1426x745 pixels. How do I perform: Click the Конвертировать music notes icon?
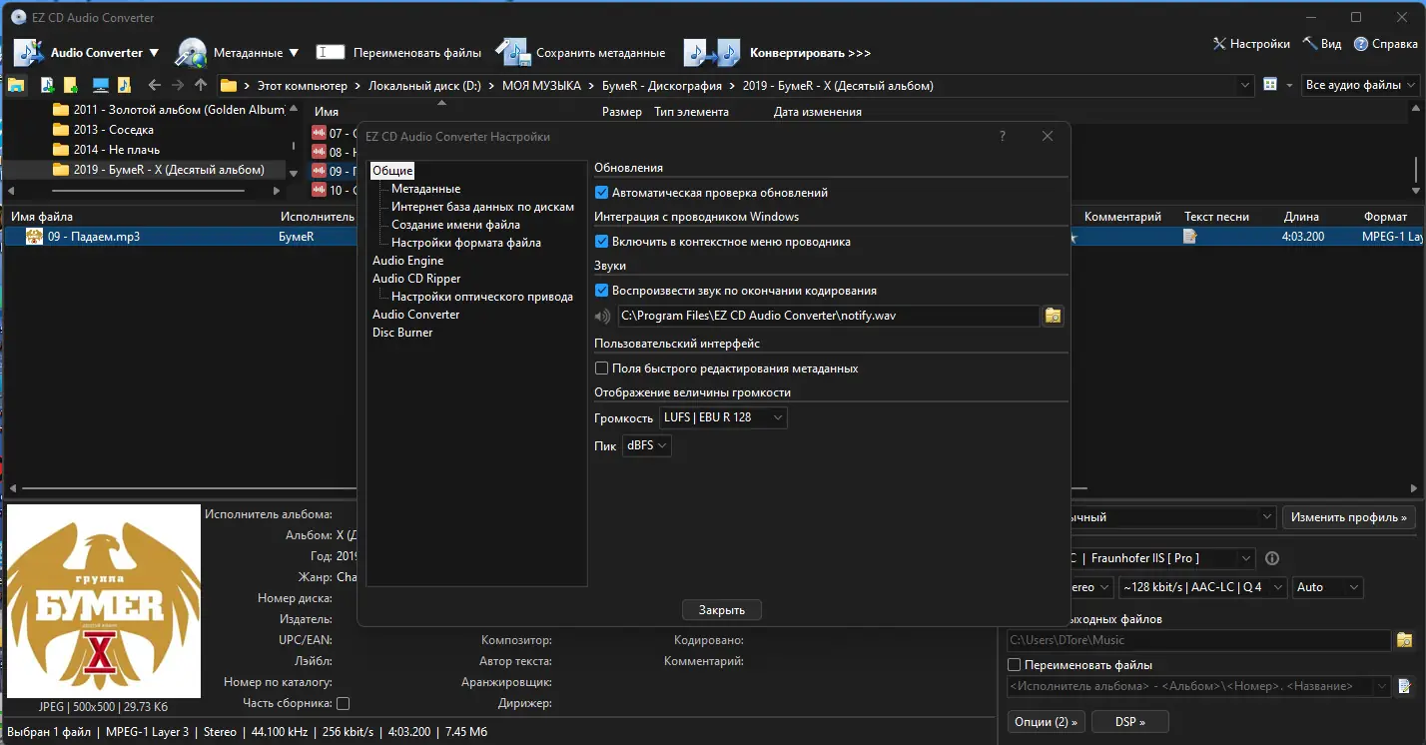712,53
